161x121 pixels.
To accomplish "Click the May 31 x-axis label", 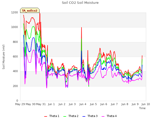I will (41, 104).
